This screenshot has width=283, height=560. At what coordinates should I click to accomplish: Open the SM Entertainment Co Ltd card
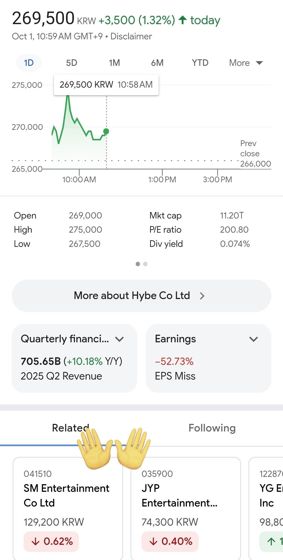[x=68, y=496]
